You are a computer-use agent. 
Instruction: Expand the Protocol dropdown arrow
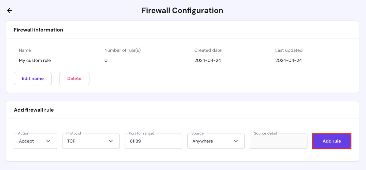click(x=111, y=141)
